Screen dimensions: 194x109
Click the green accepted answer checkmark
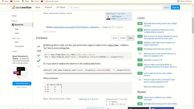(38, 61)
